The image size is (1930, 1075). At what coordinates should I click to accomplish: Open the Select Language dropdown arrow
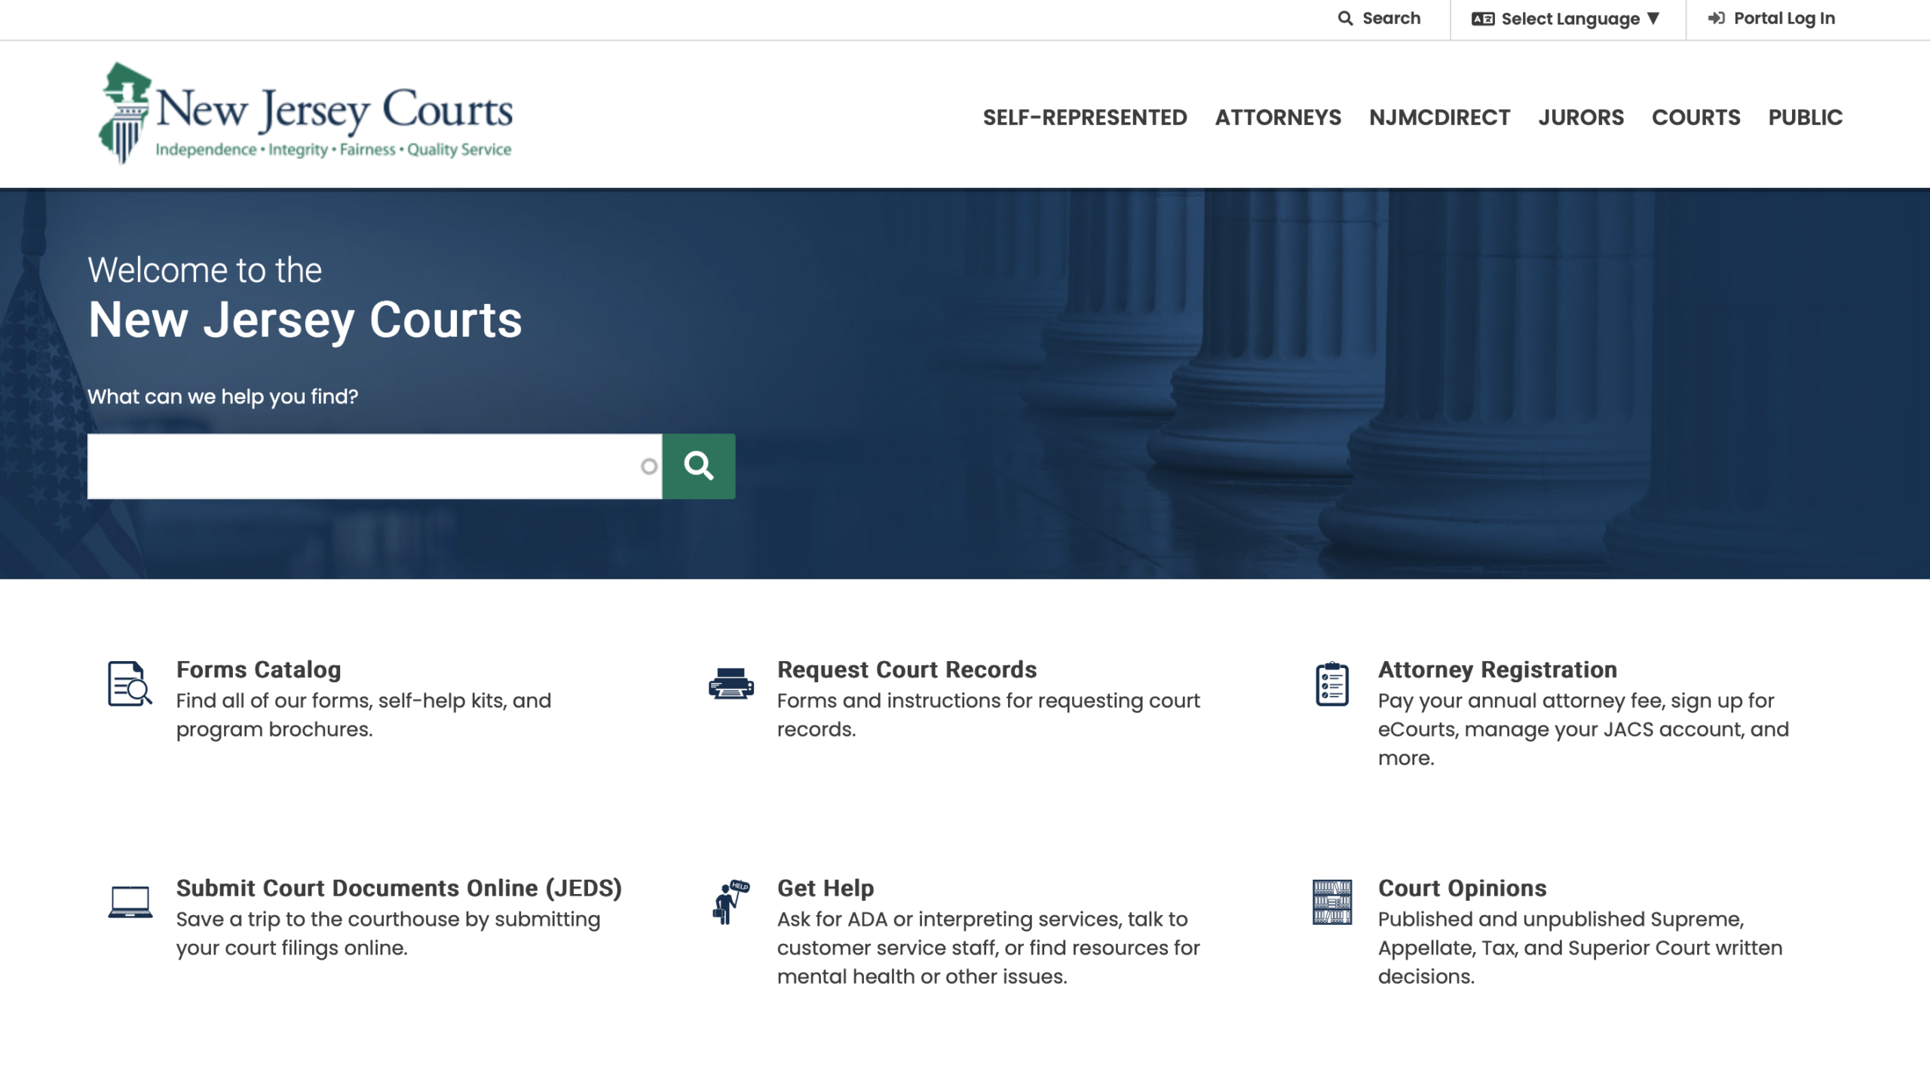click(x=1653, y=19)
